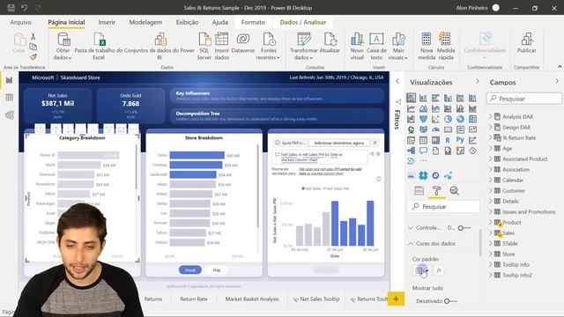Viewport: 564px width, 317px height.
Task: Choose the R script visual
Action: click(448, 140)
